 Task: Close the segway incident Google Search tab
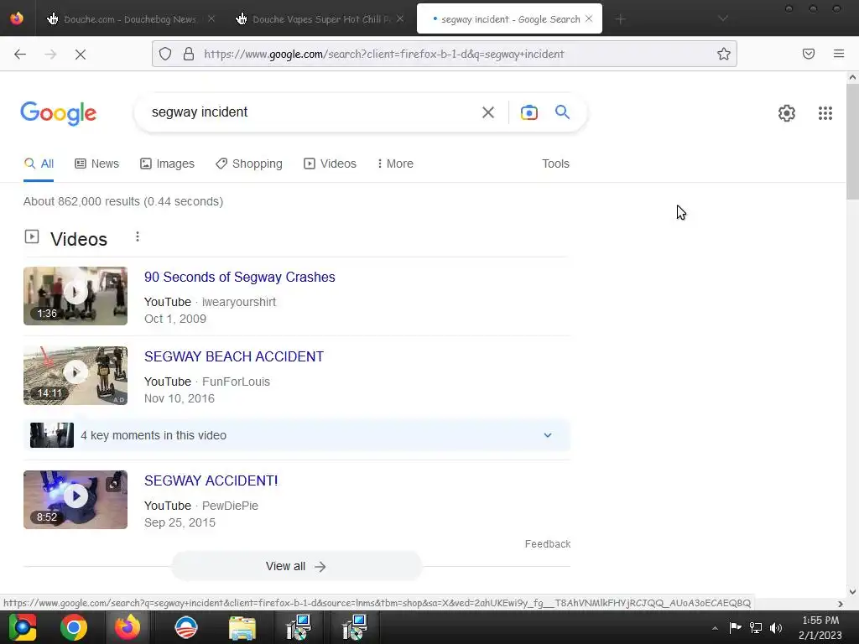(x=589, y=18)
